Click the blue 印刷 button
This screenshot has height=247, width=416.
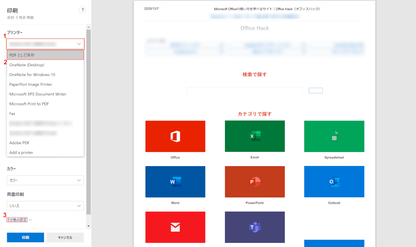coord(25,237)
